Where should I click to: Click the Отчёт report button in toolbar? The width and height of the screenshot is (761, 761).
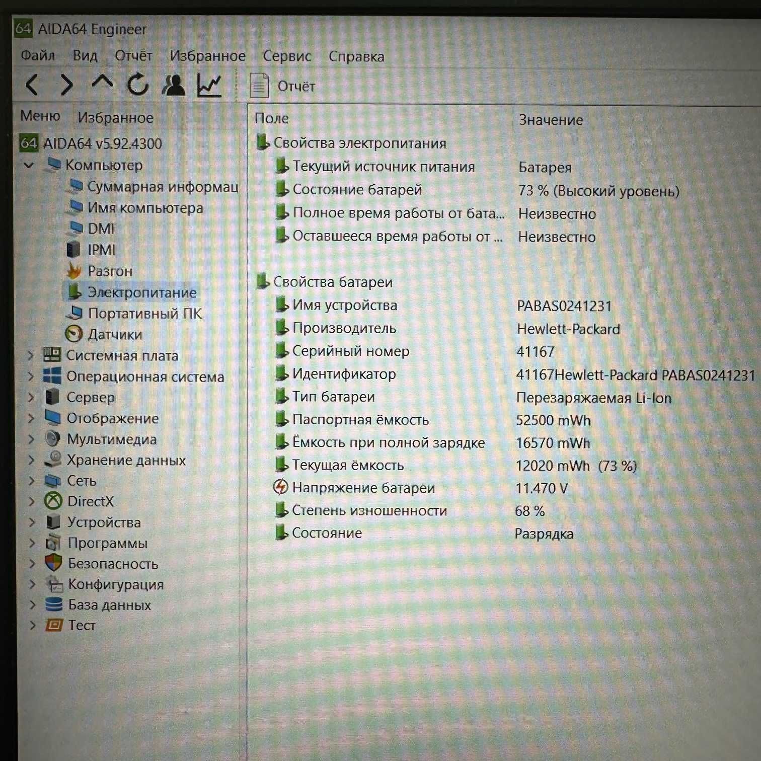click(282, 86)
